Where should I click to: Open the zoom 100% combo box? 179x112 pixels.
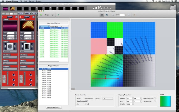pyautogui.click(x=121, y=15)
